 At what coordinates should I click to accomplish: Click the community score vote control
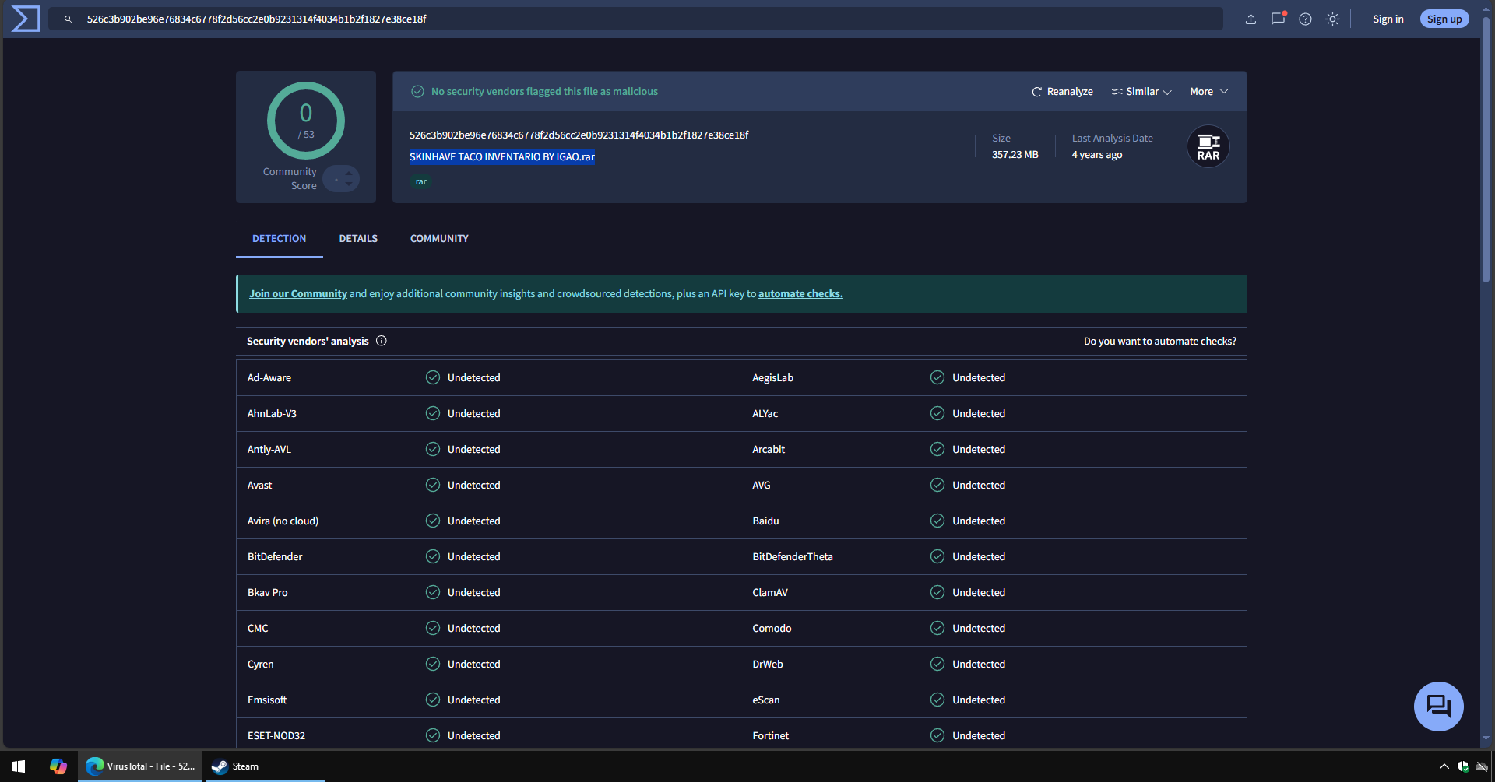coord(341,179)
